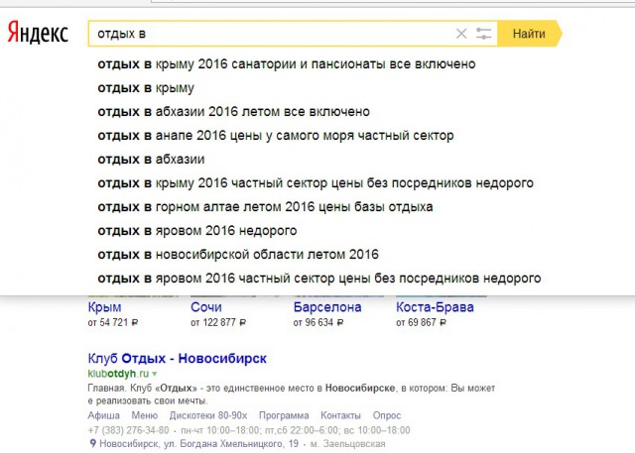Select suggestion 'отдых в абхазии 2016 летом все включено'
Viewport: 635px width, 453px height.
(x=234, y=112)
